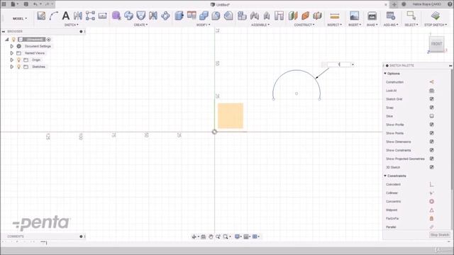Click the Measure icon above Inspect

pyautogui.click(x=334, y=16)
